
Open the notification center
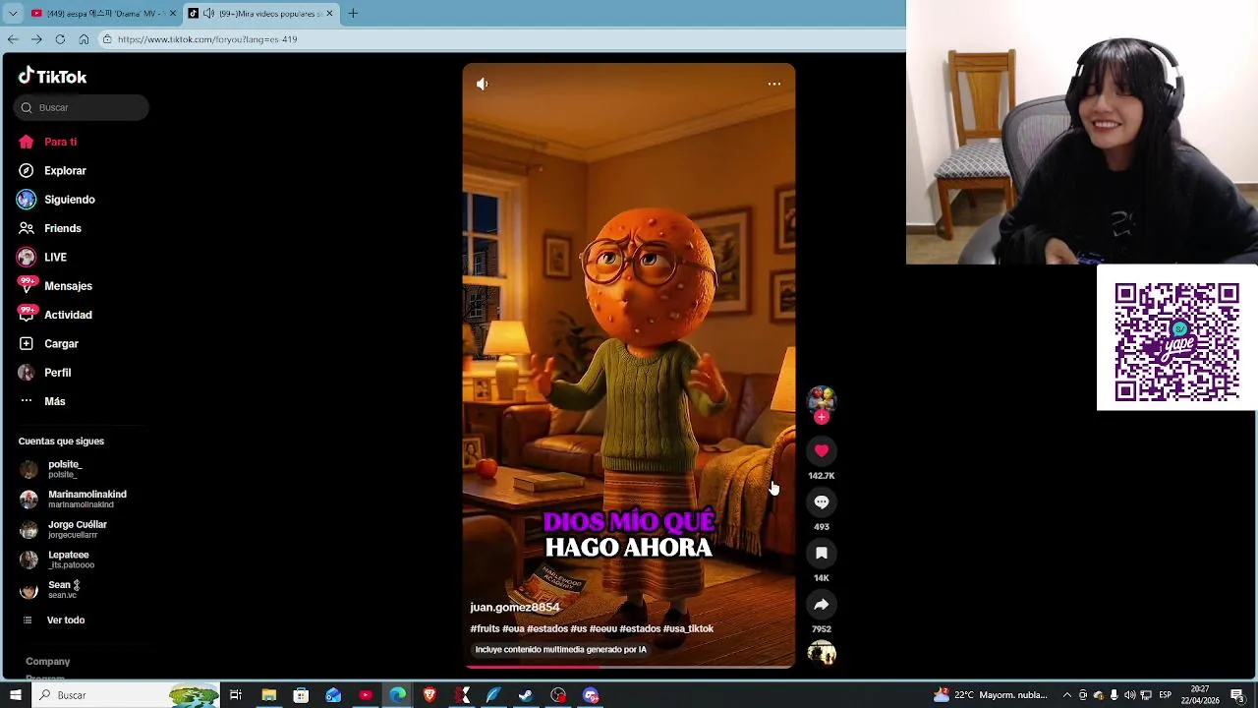coord(1237,695)
